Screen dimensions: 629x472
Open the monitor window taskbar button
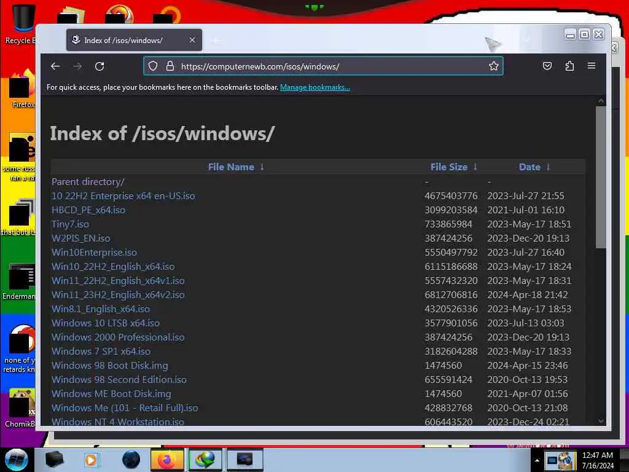(x=244, y=460)
